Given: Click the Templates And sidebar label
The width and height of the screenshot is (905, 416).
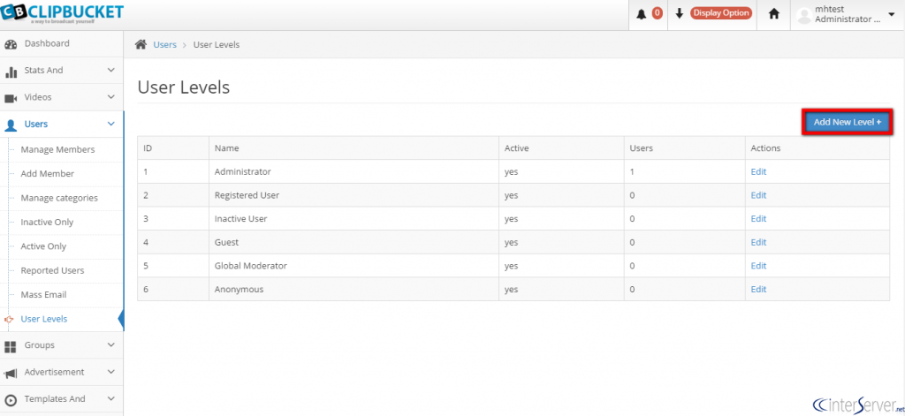Looking at the screenshot, I should [55, 398].
